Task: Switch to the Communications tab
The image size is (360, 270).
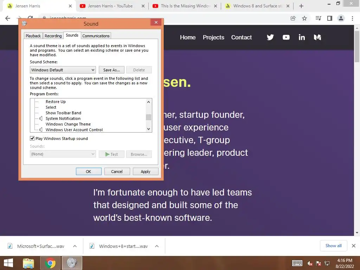Action: click(x=96, y=36)
